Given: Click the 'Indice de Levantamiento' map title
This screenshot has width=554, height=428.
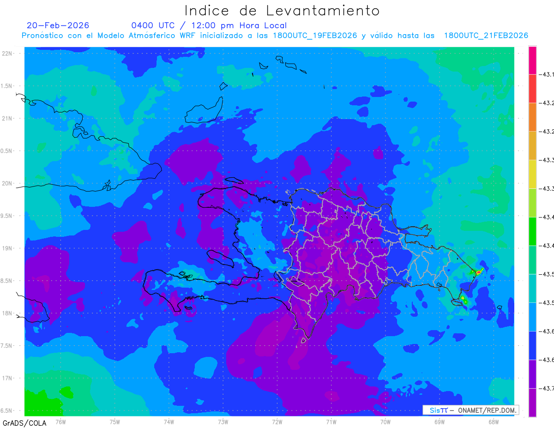Looking at the screenshot, I should pos(282,11).
